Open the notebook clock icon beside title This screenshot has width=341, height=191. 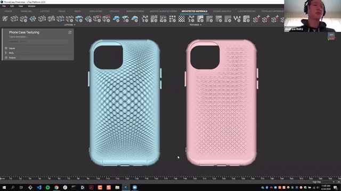click(70, 32)
